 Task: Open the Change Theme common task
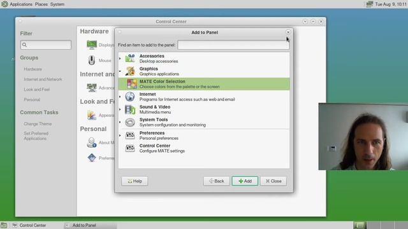pyautogui.click(x=38, y=124)
